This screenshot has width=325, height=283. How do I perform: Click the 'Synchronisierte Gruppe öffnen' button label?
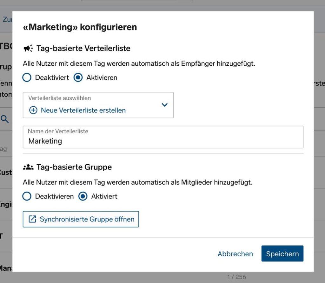click(87, 219)
